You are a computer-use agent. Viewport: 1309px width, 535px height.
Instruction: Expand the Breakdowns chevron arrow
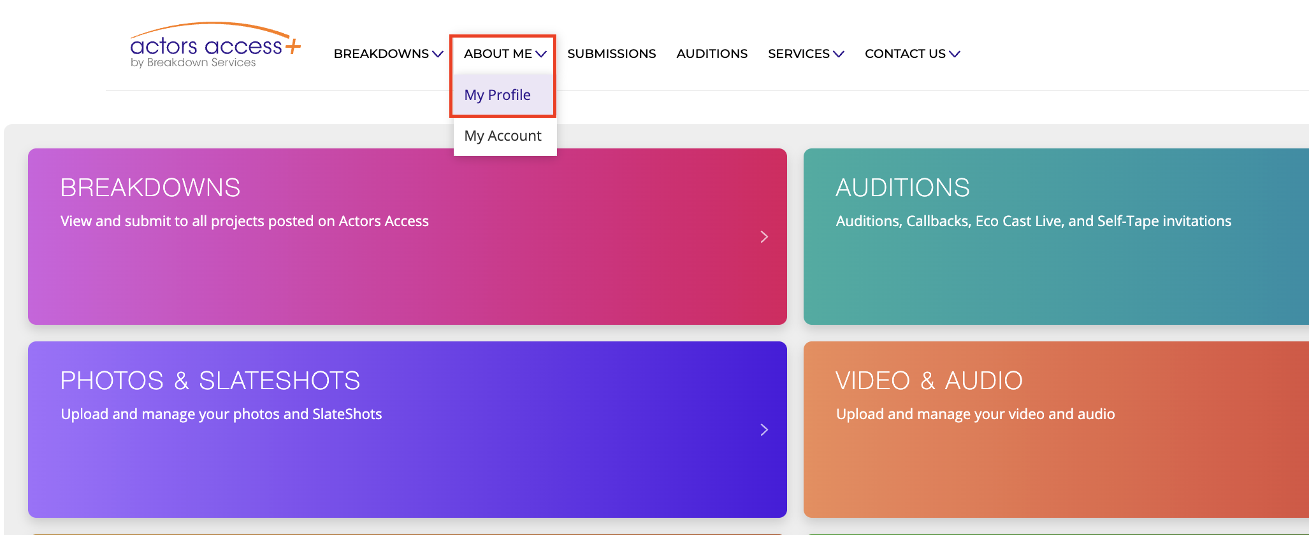(438, 54)
